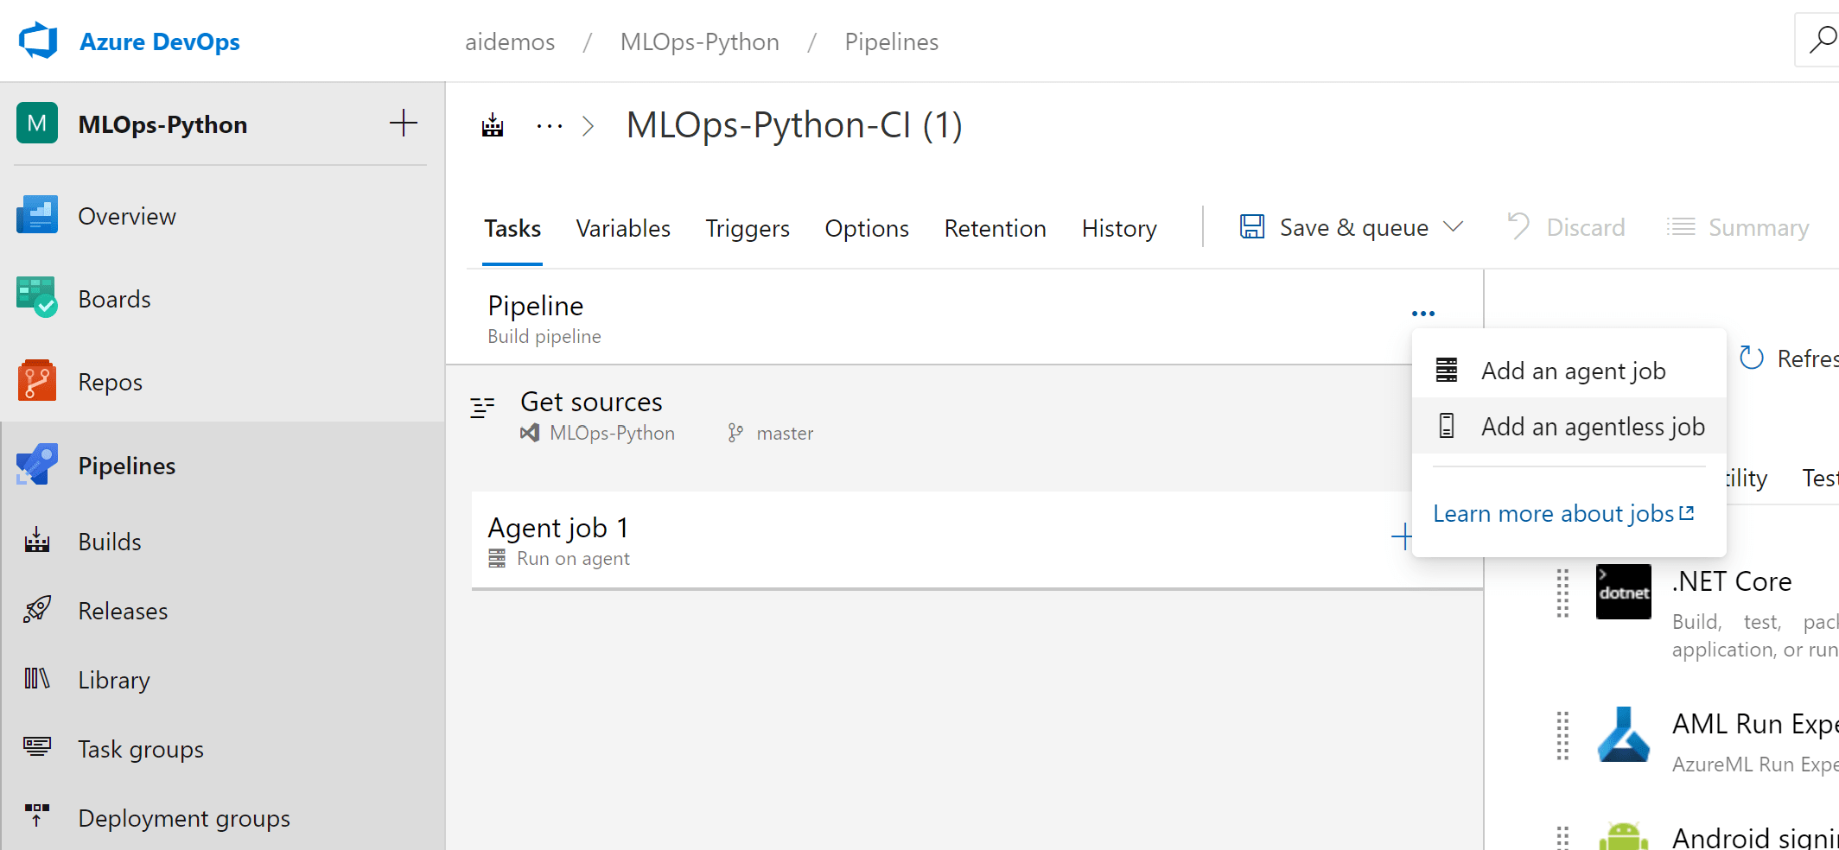Select Add an agentless job
This screenshot has height=850, width=1839.
point(1569,426)
